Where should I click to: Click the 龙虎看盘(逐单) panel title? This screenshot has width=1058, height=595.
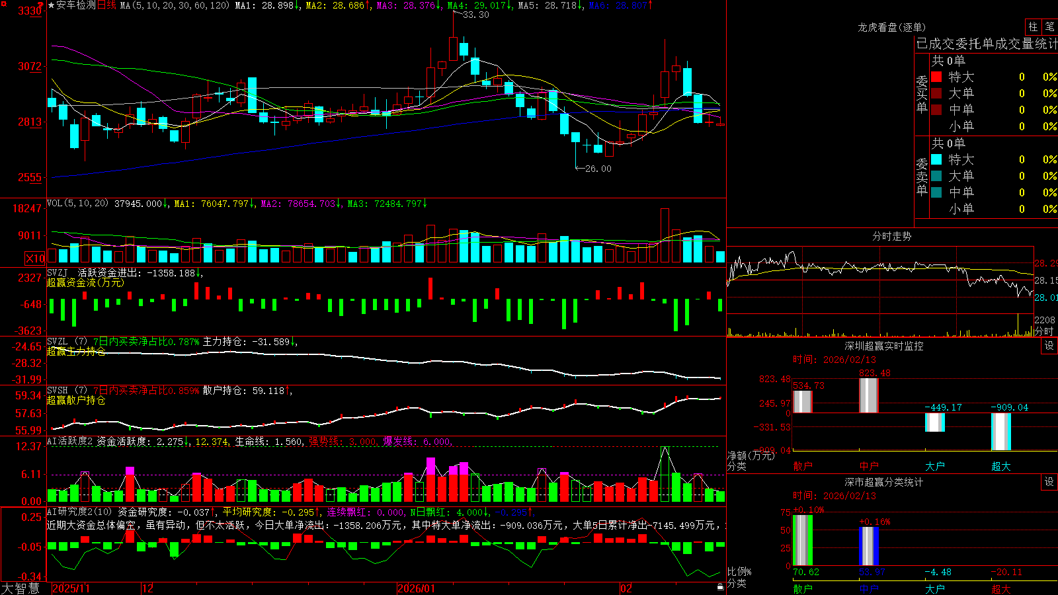(x=891, y=27)
